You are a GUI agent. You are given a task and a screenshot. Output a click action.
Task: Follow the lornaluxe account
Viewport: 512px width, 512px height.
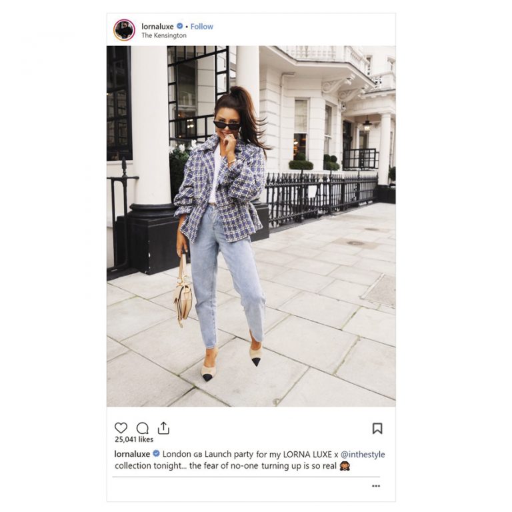[x=201, y=27]
